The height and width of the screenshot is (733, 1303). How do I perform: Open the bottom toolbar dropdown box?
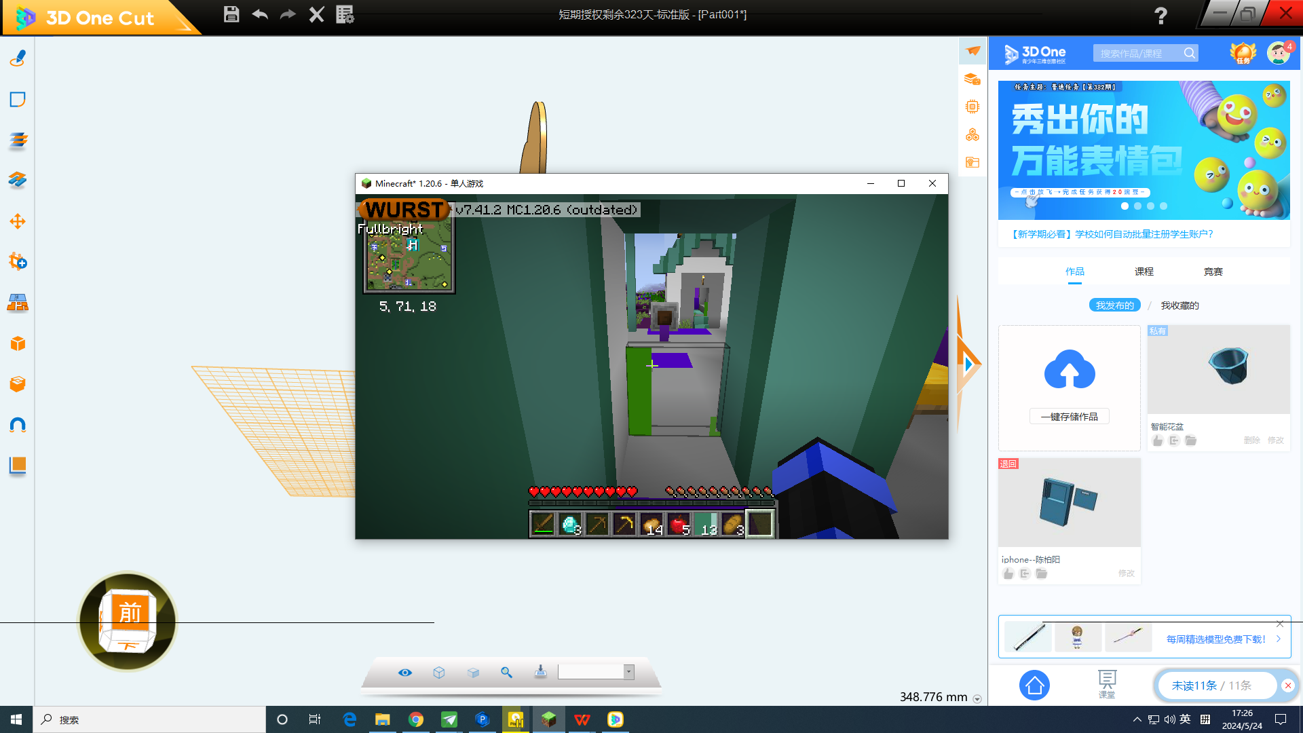tap(628, 672)
